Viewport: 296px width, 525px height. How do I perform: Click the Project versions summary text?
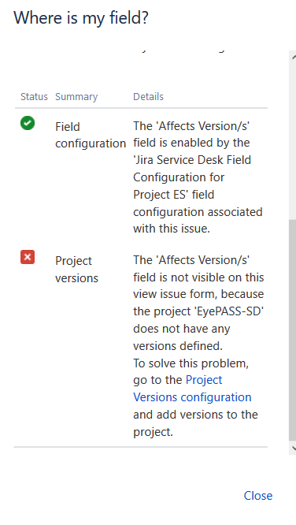pos(76,270)
